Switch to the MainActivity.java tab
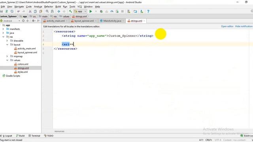This screenshot has height=142, width=253. [112, 21]
